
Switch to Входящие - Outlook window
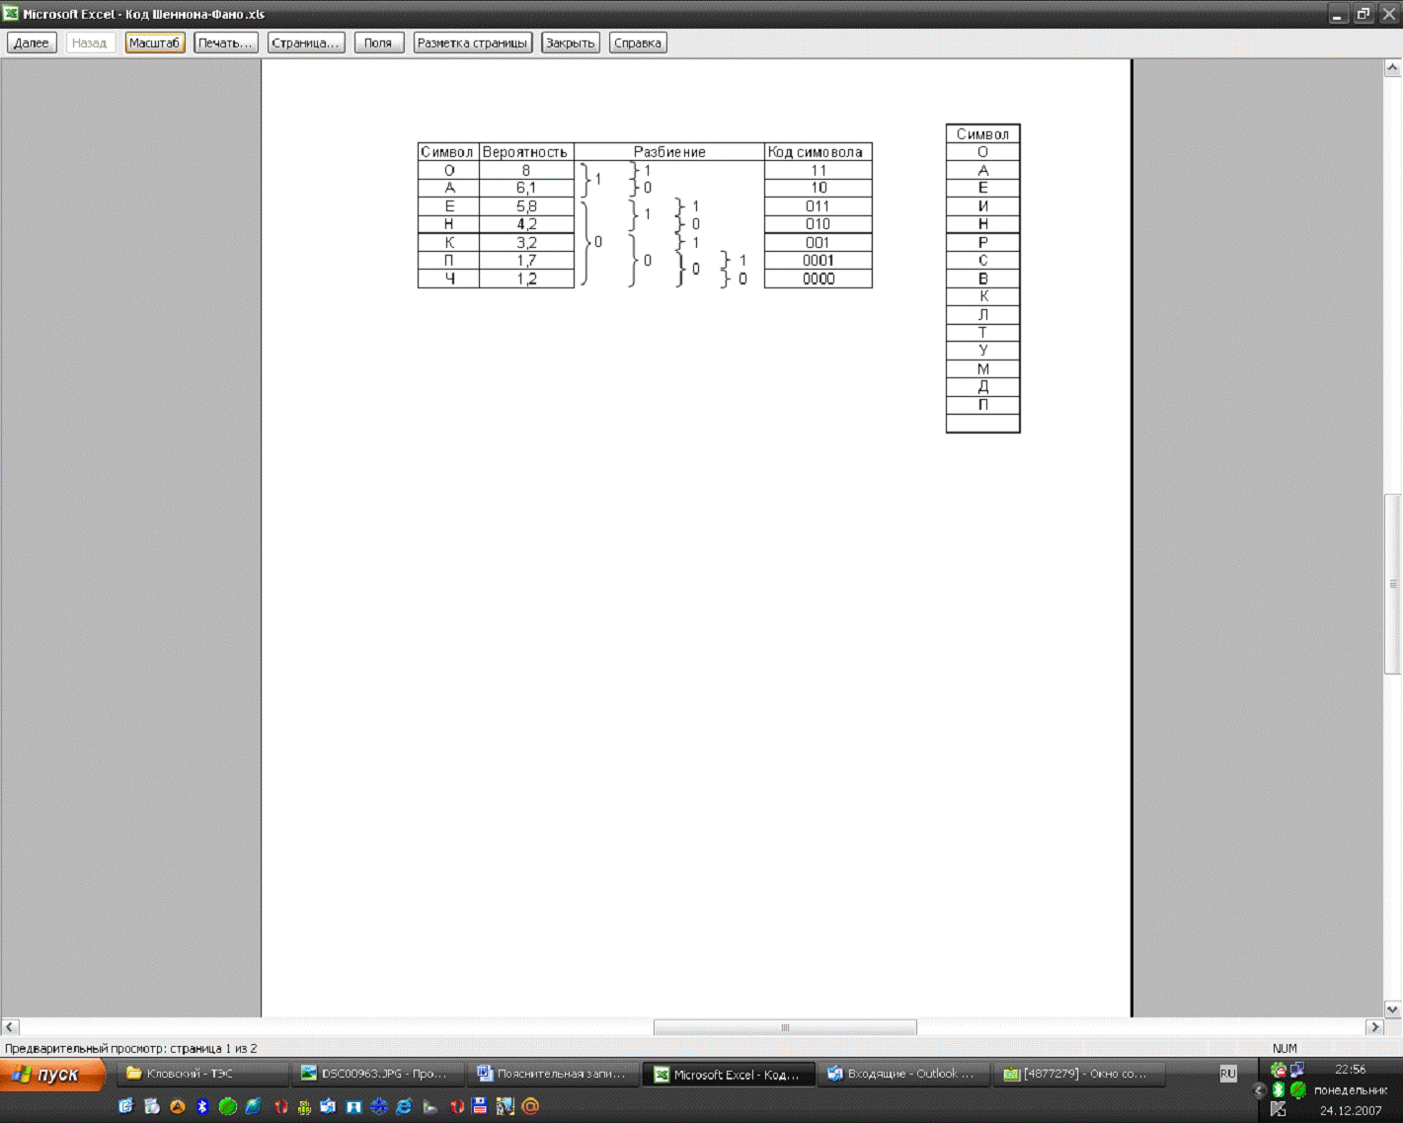point(904,1074)
